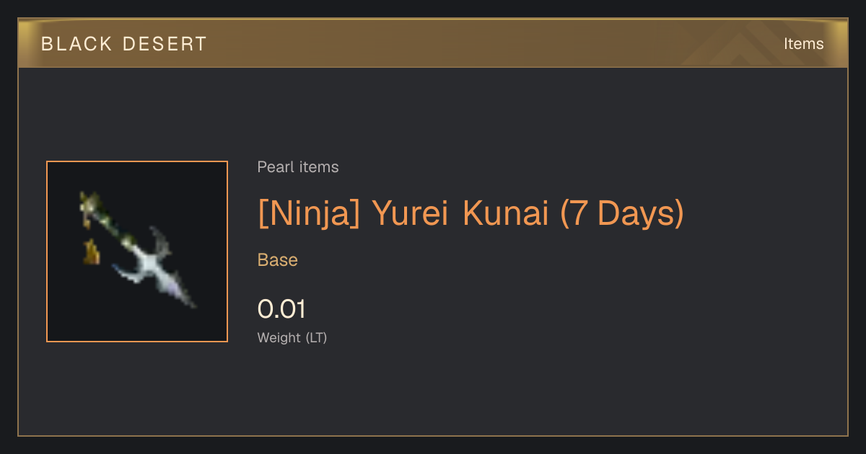Go to the Items section in the header
This screenshot has width=866, height=454.
[x=803, y=44]
